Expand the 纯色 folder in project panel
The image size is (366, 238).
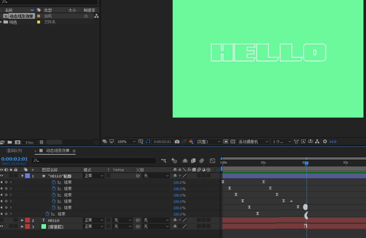pos(1,22)
